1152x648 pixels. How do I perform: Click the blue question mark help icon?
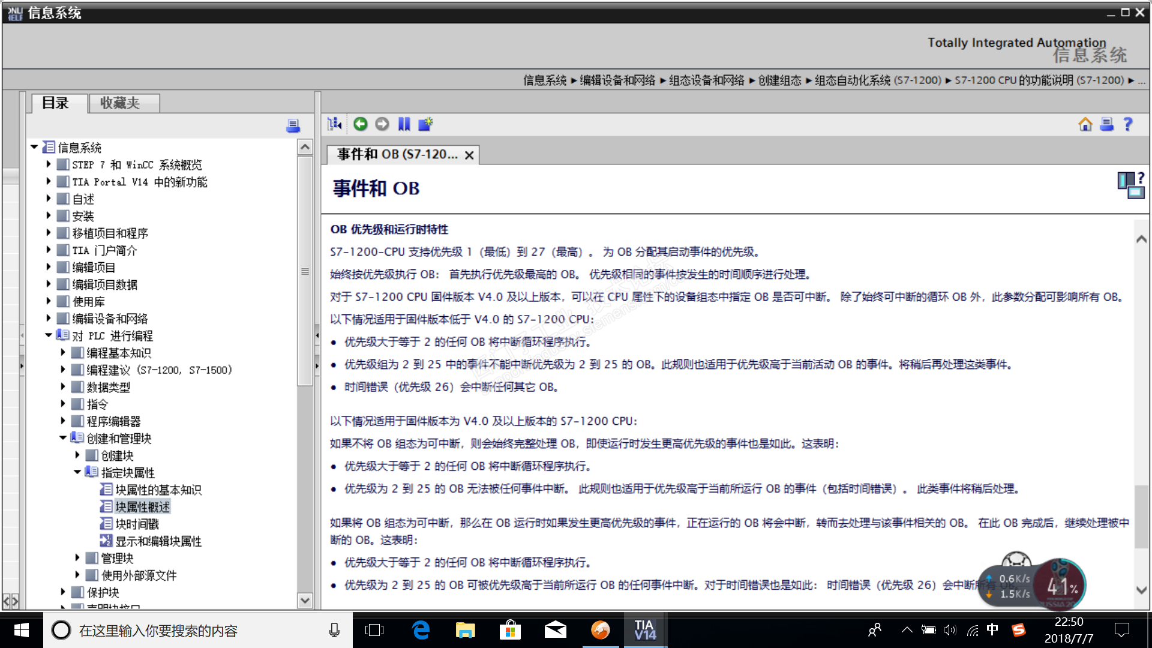click(1128, 124)
